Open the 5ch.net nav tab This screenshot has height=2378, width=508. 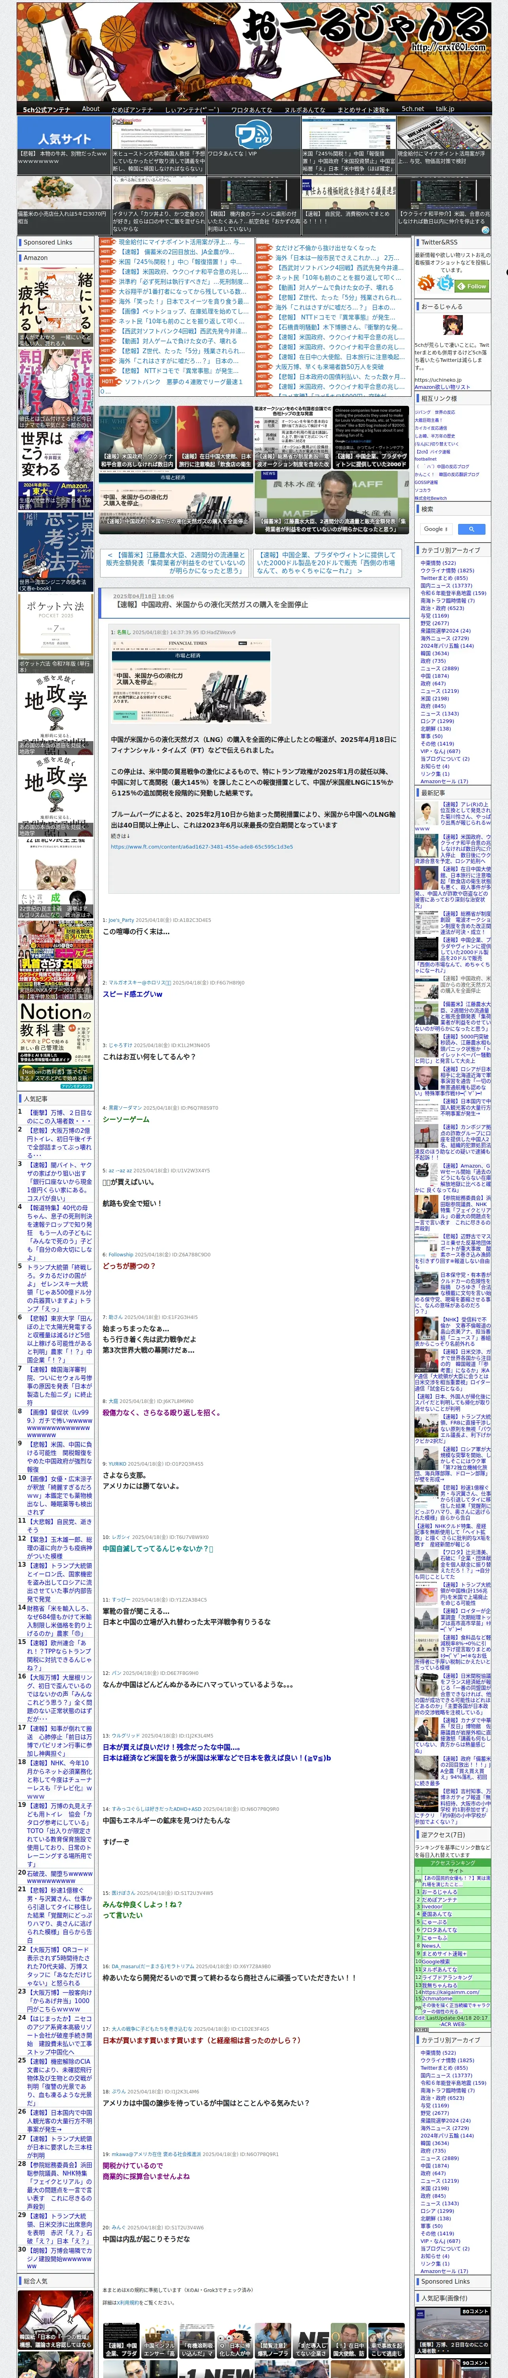(413, 109)
